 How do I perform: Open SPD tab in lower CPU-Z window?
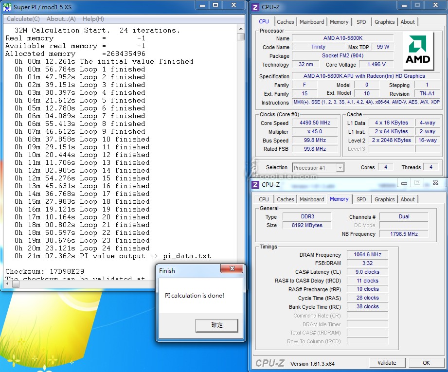click(x=361, y=199)
